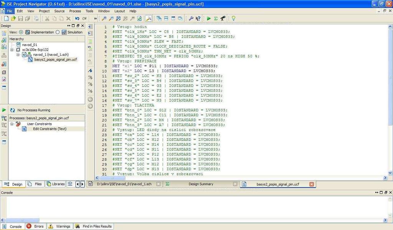Click the Undo arrow icon
This screenshot has height=230, width=393.
pos(77,18)
